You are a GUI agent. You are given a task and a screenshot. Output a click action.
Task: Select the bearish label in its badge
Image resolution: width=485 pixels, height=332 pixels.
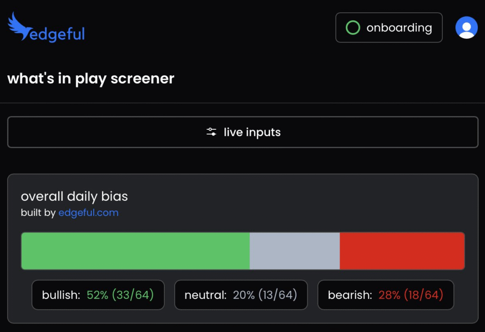click(x=350, y=295)
